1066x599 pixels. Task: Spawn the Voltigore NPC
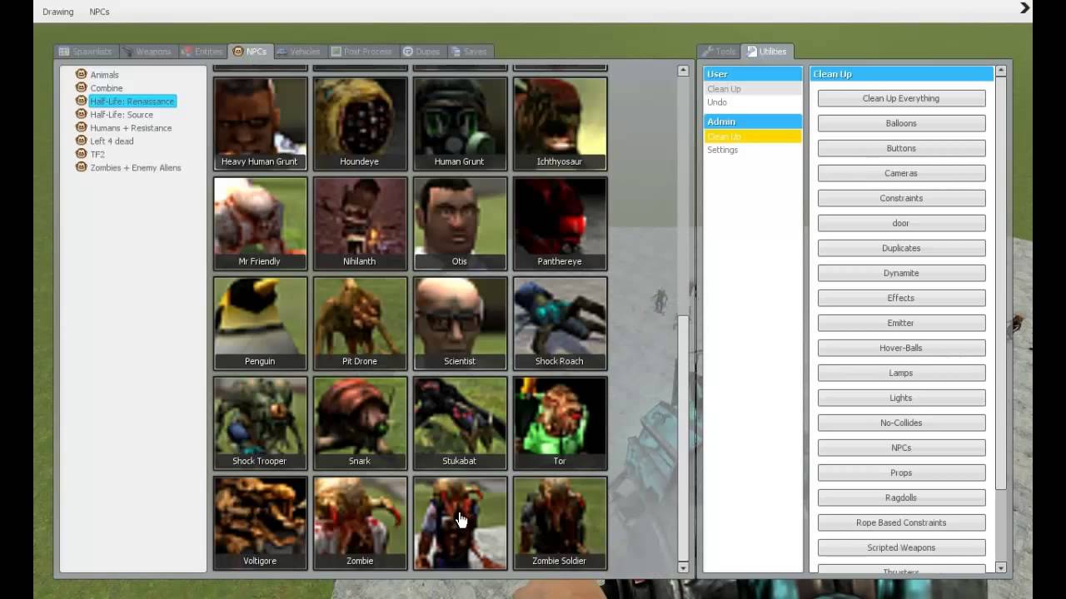(x=260, y=523)
